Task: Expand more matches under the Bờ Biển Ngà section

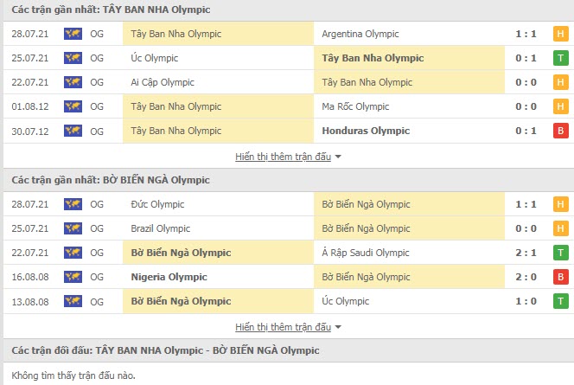Action: (x=288, y=327)
